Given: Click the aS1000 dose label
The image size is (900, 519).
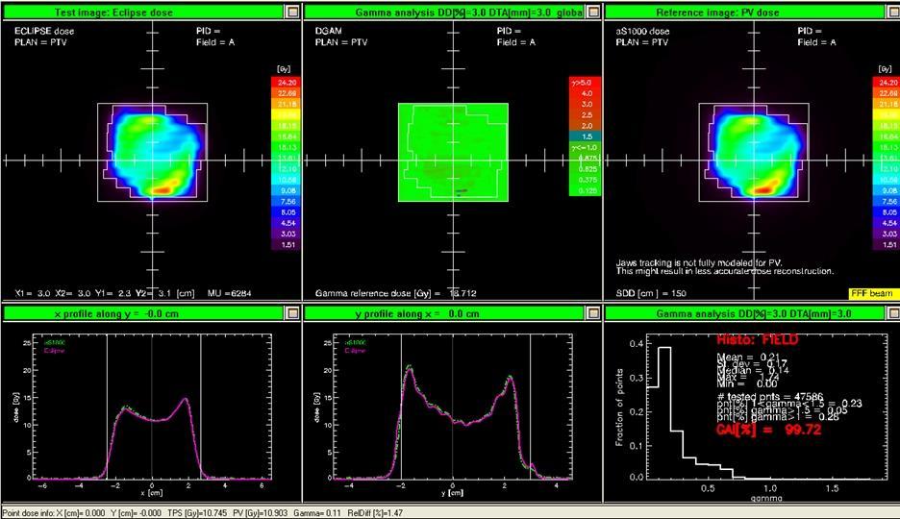Looking at the screenshot, I should [x=642, y=31].
